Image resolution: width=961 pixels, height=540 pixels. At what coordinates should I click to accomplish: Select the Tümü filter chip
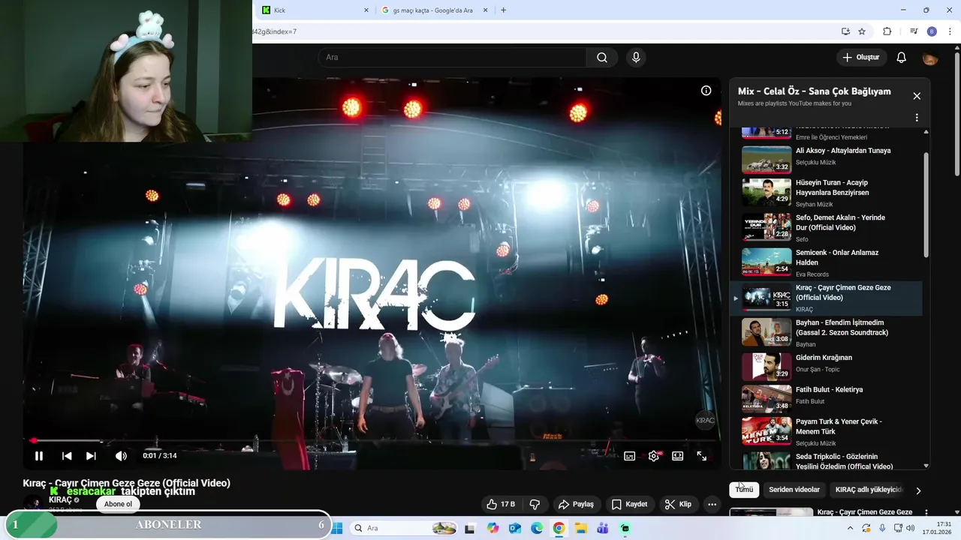[x=744, y=490]
